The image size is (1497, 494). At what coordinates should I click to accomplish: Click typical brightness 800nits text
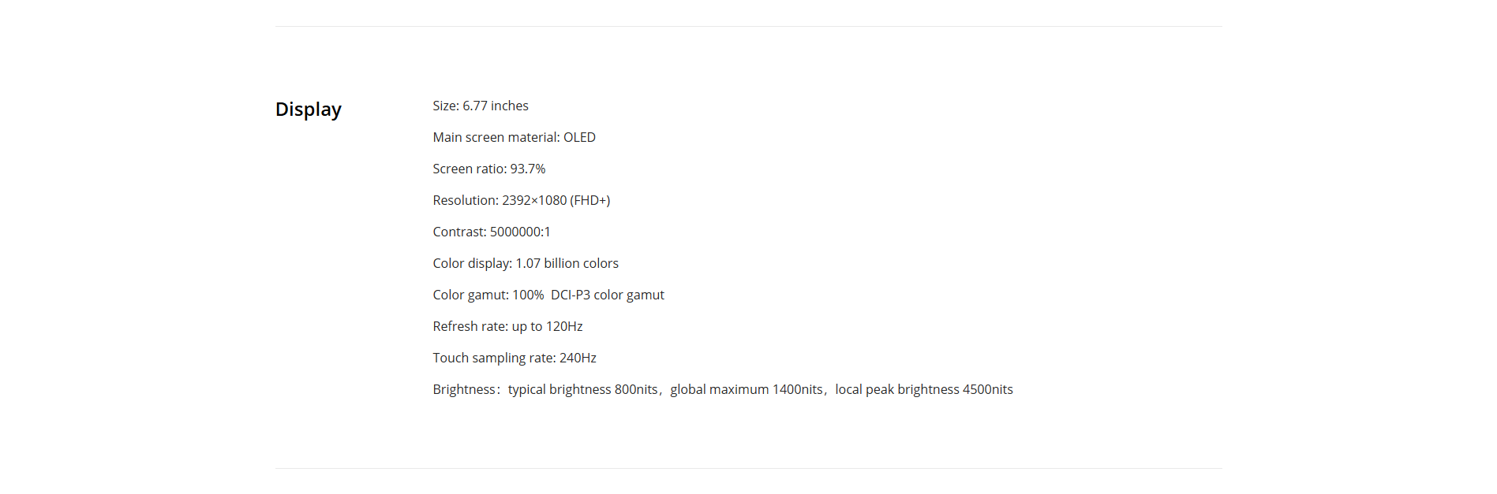582,389
